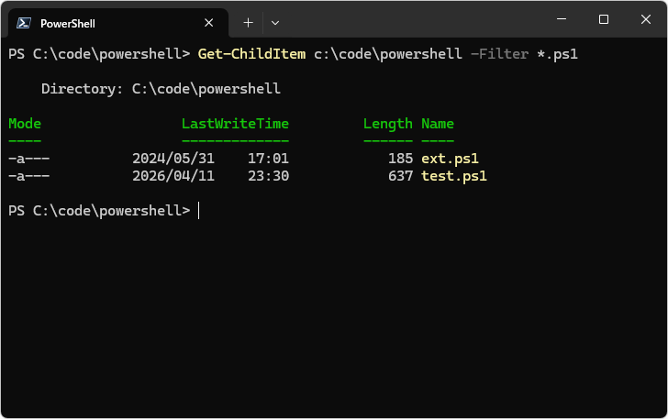Click the Directory path output line
The height and width of the screenshot is (419, 668).
tap(161, 89)
